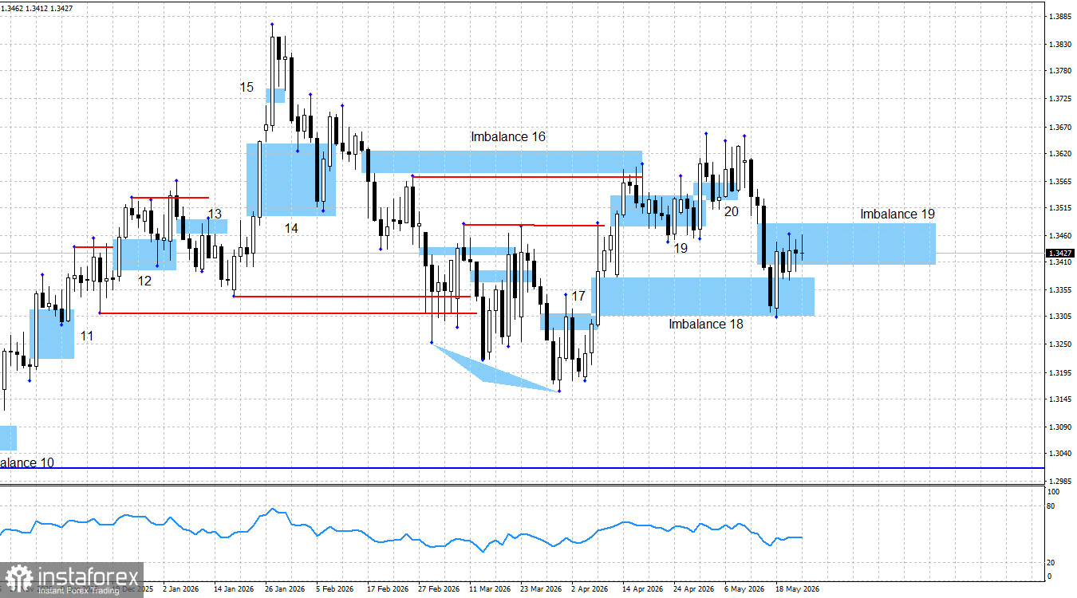Click the date label 17 Feb 2026
Screen dimensions: 1077x598
[386, 589]
